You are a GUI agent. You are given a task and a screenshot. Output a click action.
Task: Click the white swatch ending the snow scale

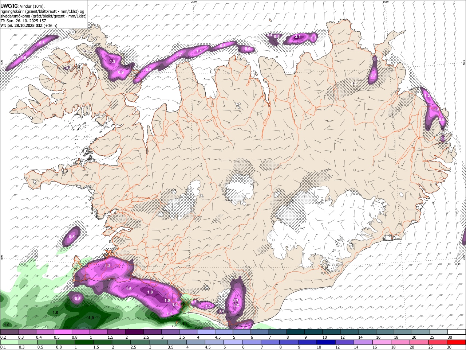457,332
